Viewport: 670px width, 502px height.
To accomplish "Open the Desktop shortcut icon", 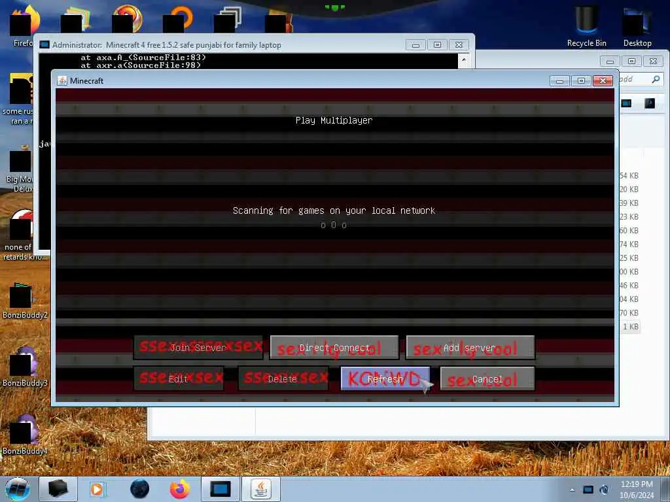I will pos(637,25).
